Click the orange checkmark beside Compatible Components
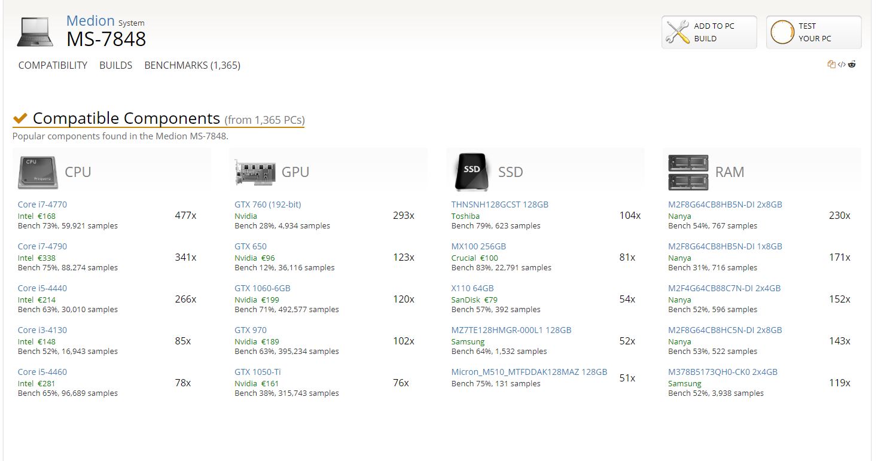887x461 pixels. tap(20, 118)
